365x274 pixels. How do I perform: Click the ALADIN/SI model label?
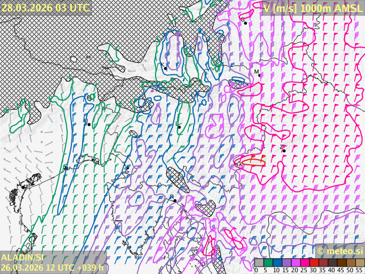(x=22, y=258)
